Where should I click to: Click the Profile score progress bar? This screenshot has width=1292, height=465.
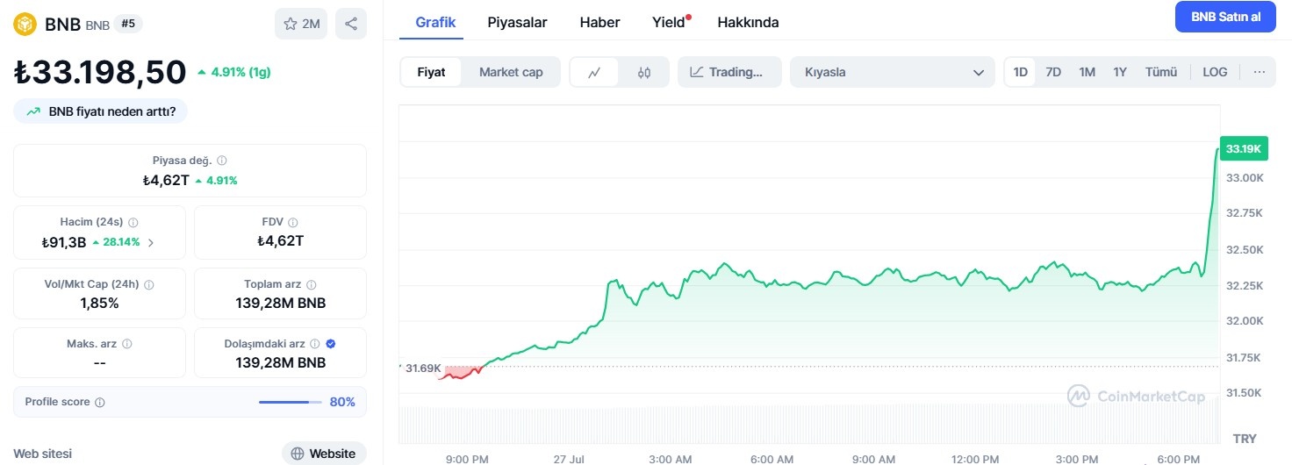pos(290,402)
